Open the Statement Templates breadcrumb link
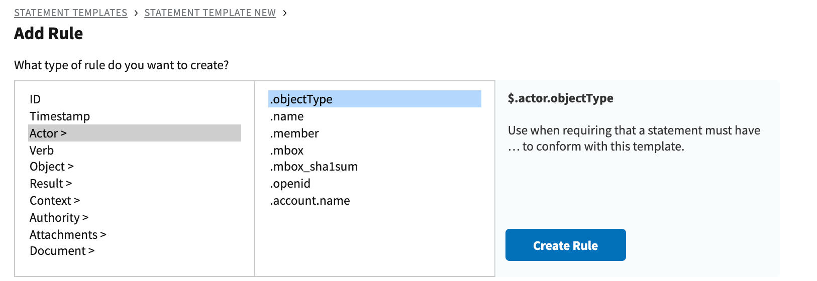Viewport: 817px width, 281px height. [70, 13]
